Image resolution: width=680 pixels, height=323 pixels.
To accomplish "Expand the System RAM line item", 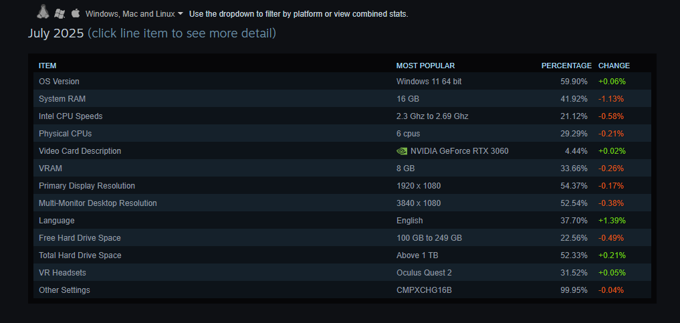I will pos(342,98).
